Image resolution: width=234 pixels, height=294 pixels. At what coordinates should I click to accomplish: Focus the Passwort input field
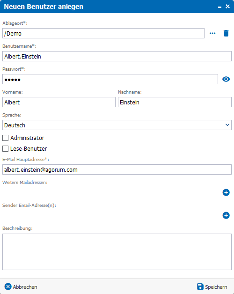[110, 79]
